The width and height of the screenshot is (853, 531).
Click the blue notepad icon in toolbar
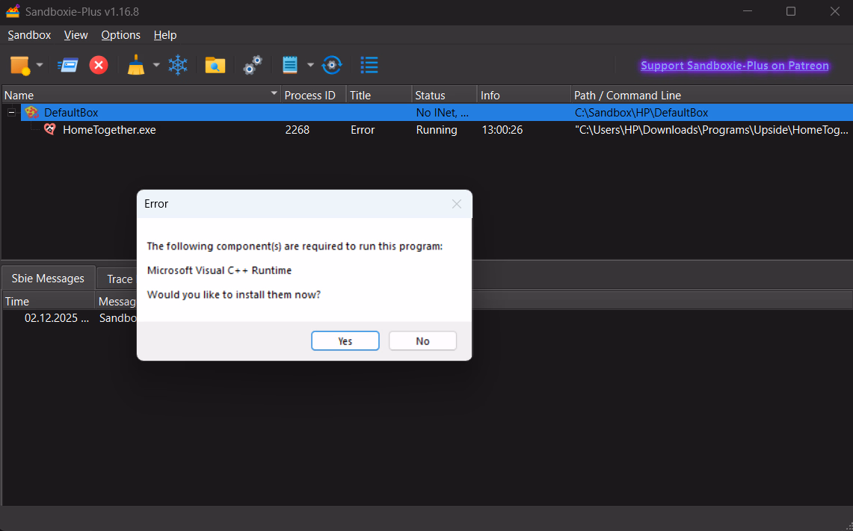(290, 66)
